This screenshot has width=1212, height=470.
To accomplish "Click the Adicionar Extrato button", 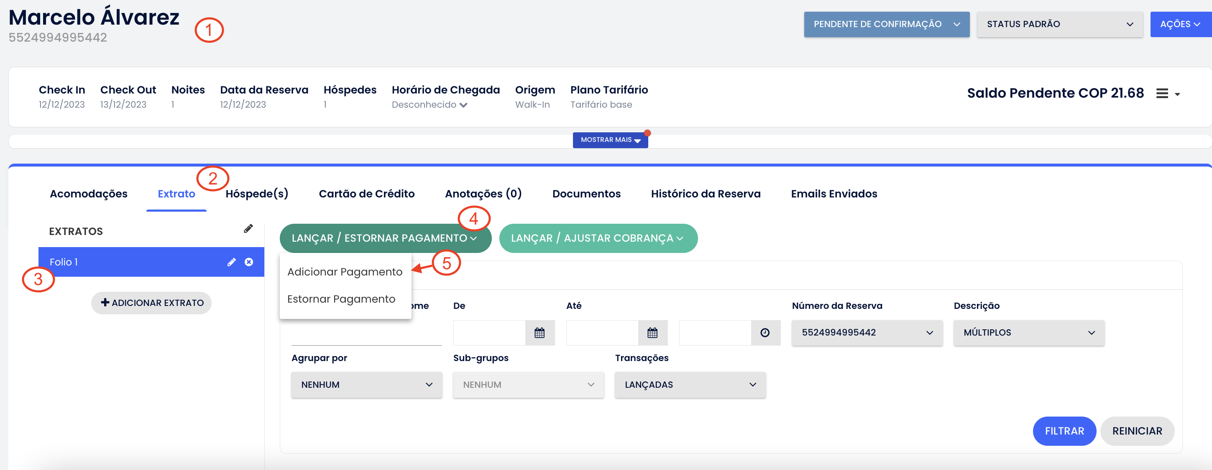I will pos(151,303).
